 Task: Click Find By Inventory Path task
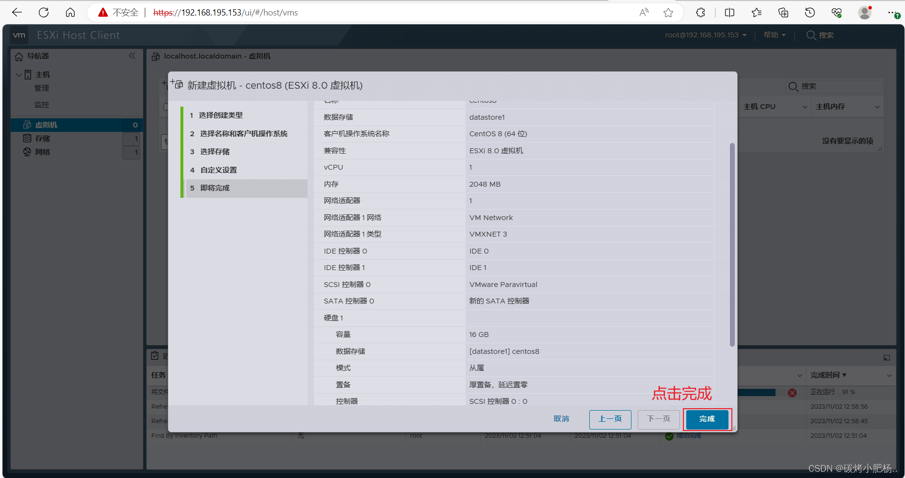(184, 436)
